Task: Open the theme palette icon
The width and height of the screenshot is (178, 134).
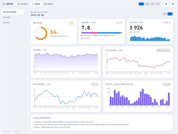Action: (x=173, y=4)
